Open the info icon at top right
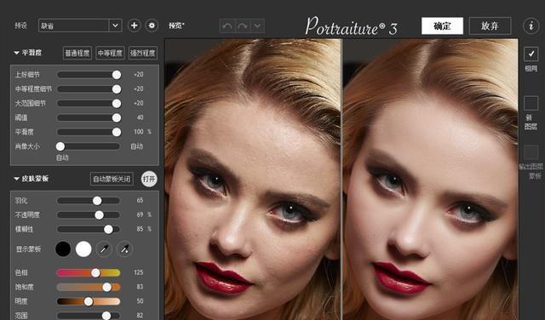The width and height of the screenshot is (545, 320). (x=531, y=26)
